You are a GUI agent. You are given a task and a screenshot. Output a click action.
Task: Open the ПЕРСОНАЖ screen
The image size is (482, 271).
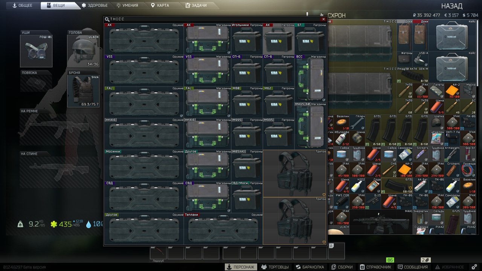241,267
